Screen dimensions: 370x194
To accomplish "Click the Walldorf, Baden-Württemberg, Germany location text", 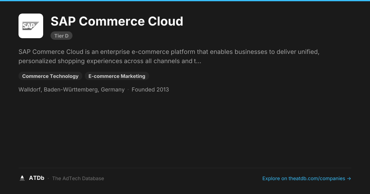I will coord(72,90).
